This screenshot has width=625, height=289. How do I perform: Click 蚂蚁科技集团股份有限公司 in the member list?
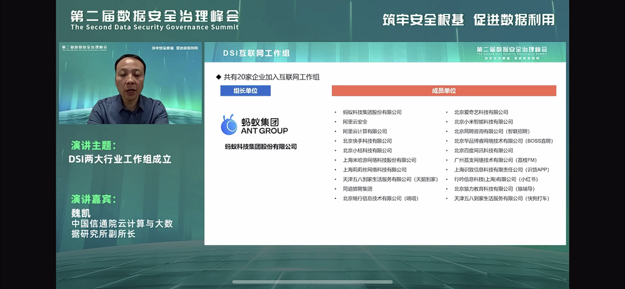372,112
